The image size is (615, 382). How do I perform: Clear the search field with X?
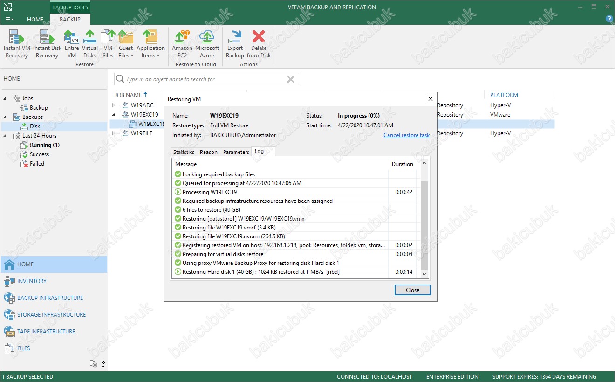click(x=291, y=79)
